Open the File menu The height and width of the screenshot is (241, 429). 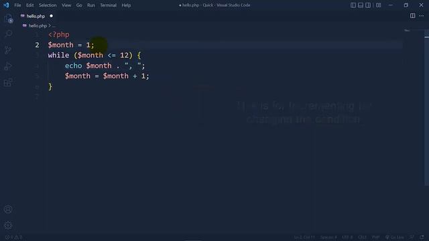pos(17,5)
